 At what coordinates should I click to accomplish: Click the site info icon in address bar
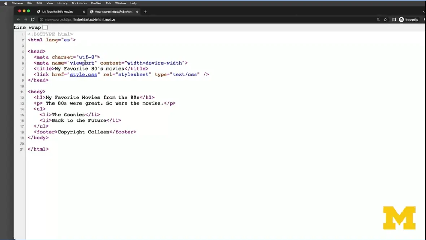(x=42, y=19)
